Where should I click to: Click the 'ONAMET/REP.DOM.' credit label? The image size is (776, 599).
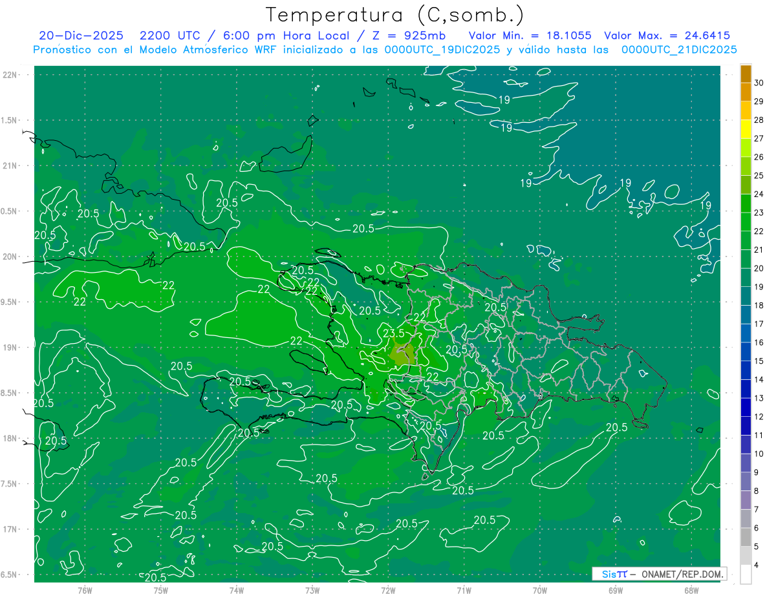tap(681, 574)
